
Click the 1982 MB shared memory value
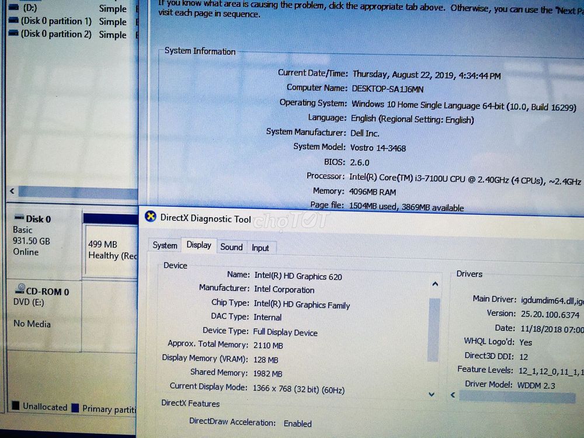pos(268,374)
